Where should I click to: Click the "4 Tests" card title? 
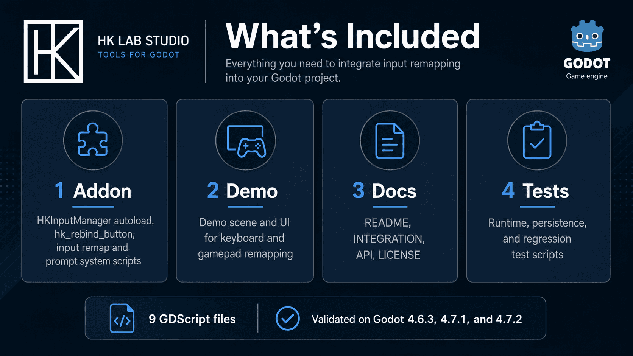[535, 191]
